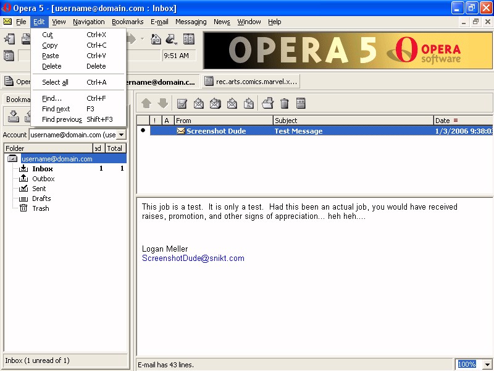The height and width of the screenshot is (371, 494).
Task: Click the Reply envelope icon
Action: (198, 103)
